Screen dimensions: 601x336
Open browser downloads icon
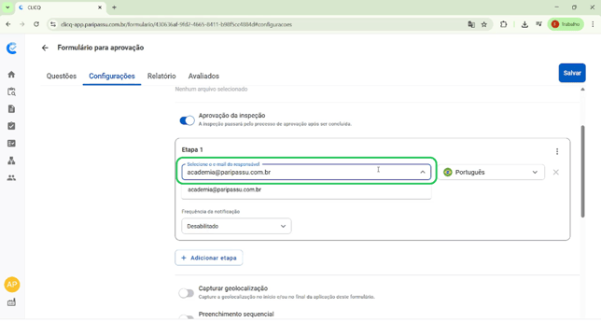(x=524, y=24)
